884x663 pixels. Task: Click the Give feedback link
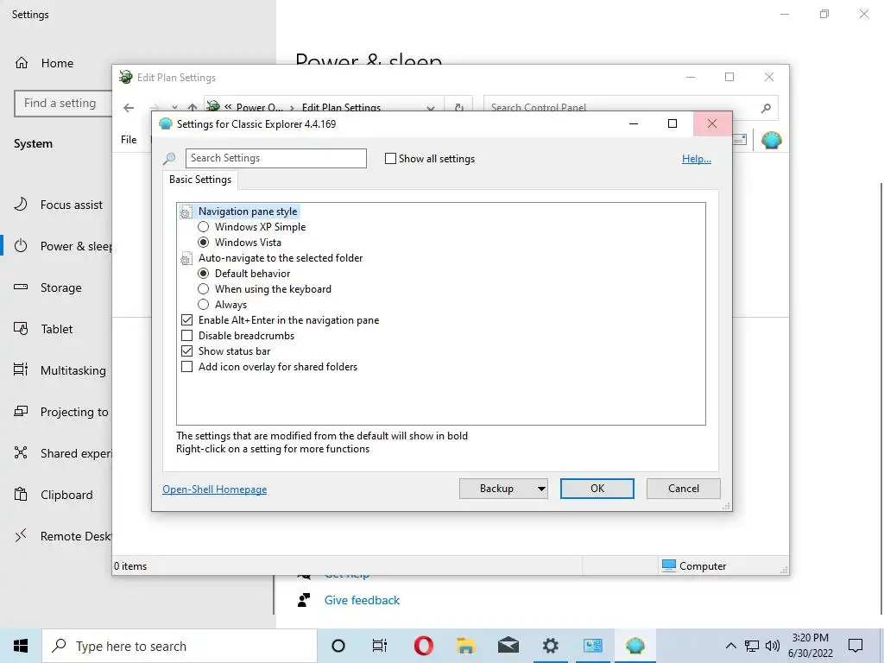click(x=362, y=600)
